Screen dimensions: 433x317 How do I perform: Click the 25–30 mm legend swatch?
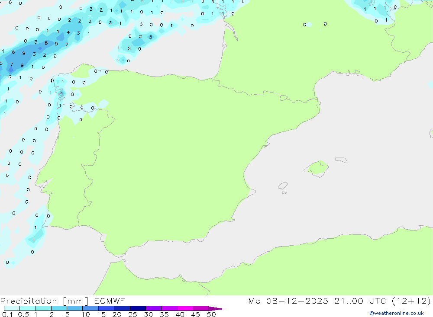tap(138, 309)
